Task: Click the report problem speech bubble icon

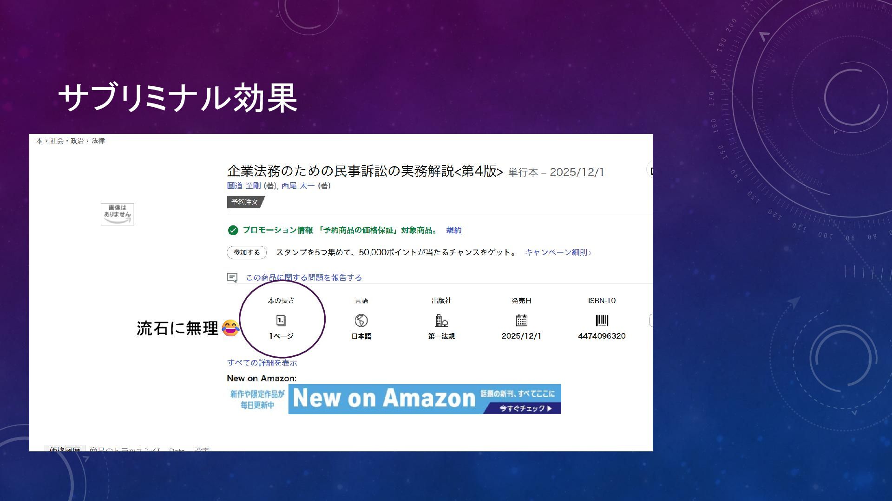Action: 232,277
